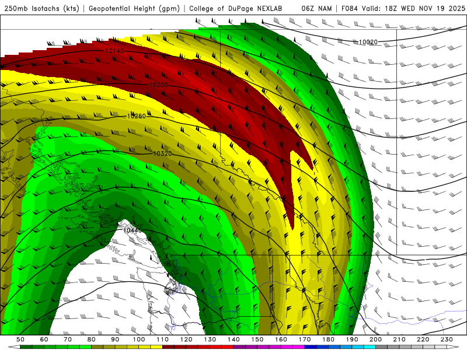Click the 210 knots color bar label
This screenshot has width=467, height=350.
(399, 339)
